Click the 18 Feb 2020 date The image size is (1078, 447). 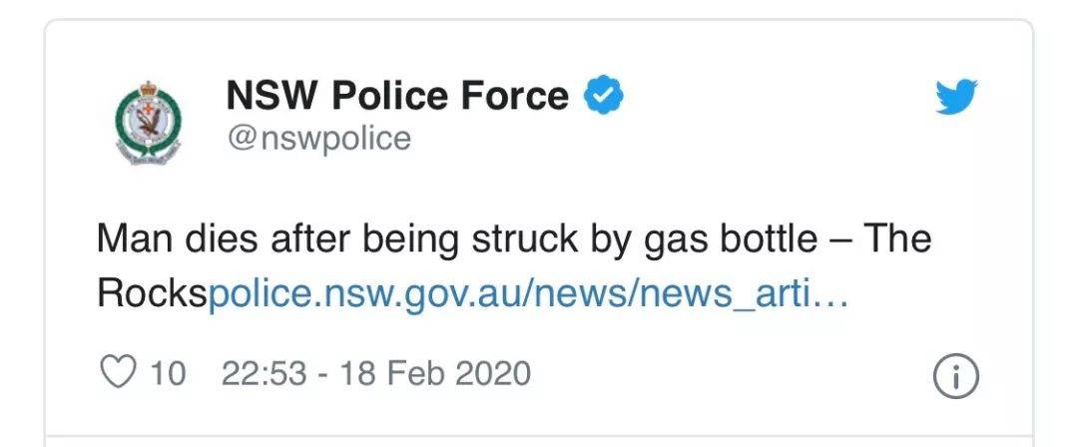435,373
